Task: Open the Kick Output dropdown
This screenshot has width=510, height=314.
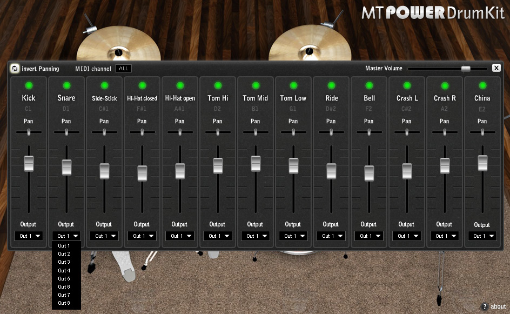Action: pyautogui.click(x=28, y=236)
